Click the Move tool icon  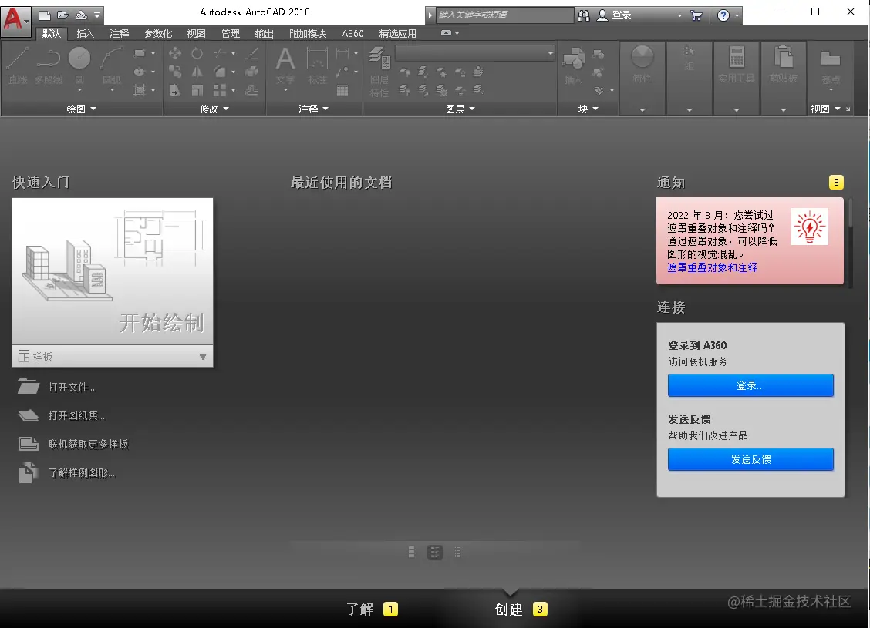tap(175, 53)
